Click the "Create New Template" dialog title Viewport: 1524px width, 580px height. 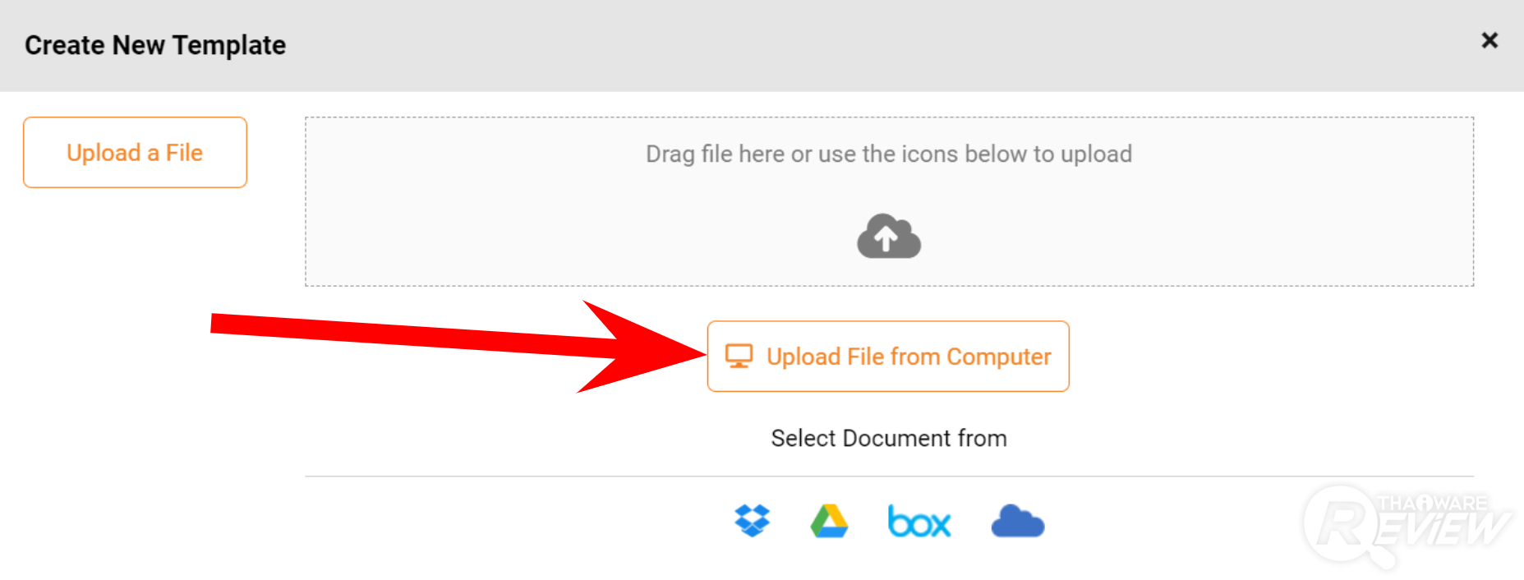(x=155, y=45)
